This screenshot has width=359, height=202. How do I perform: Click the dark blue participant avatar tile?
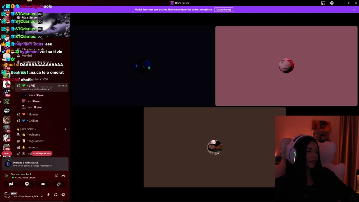click(x=143, y=66)
